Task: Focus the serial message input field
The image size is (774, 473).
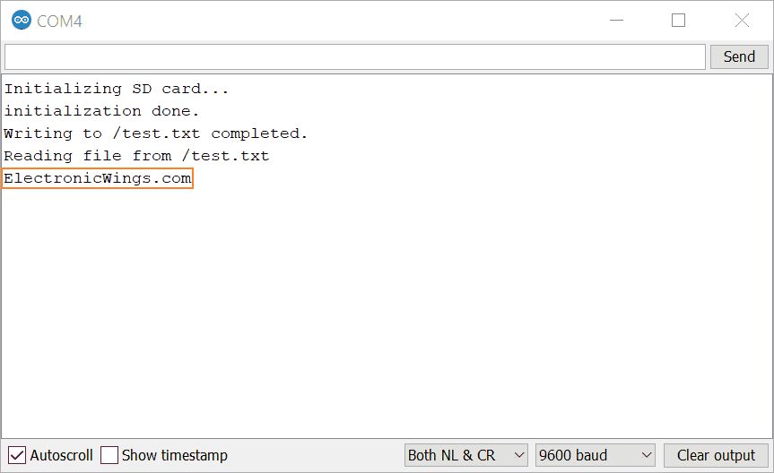Action: 354,56
